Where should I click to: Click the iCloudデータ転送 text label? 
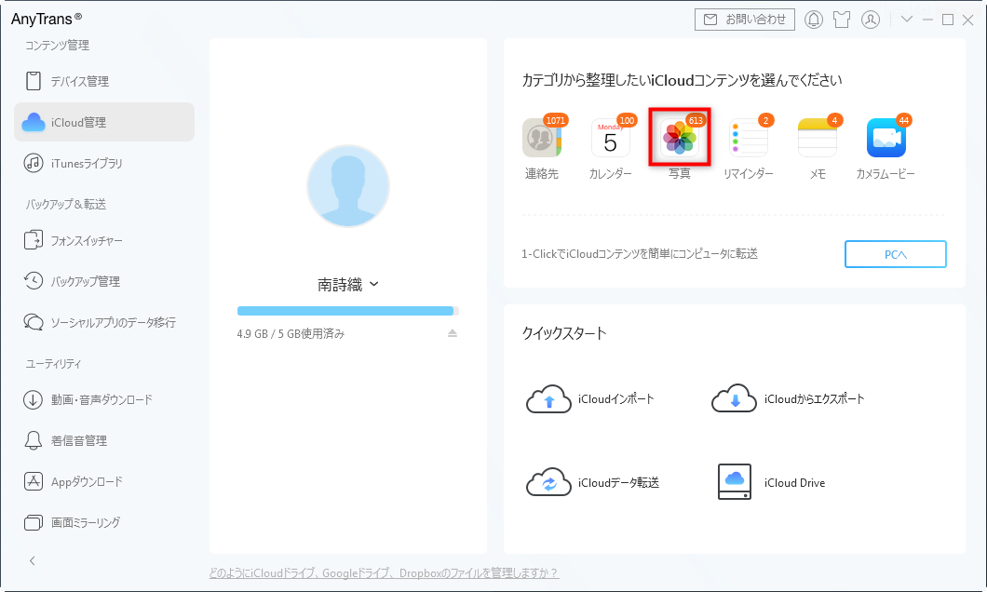[618, 482]
